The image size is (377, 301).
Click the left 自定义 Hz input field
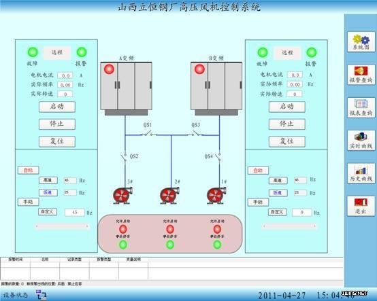click(75, 213)
